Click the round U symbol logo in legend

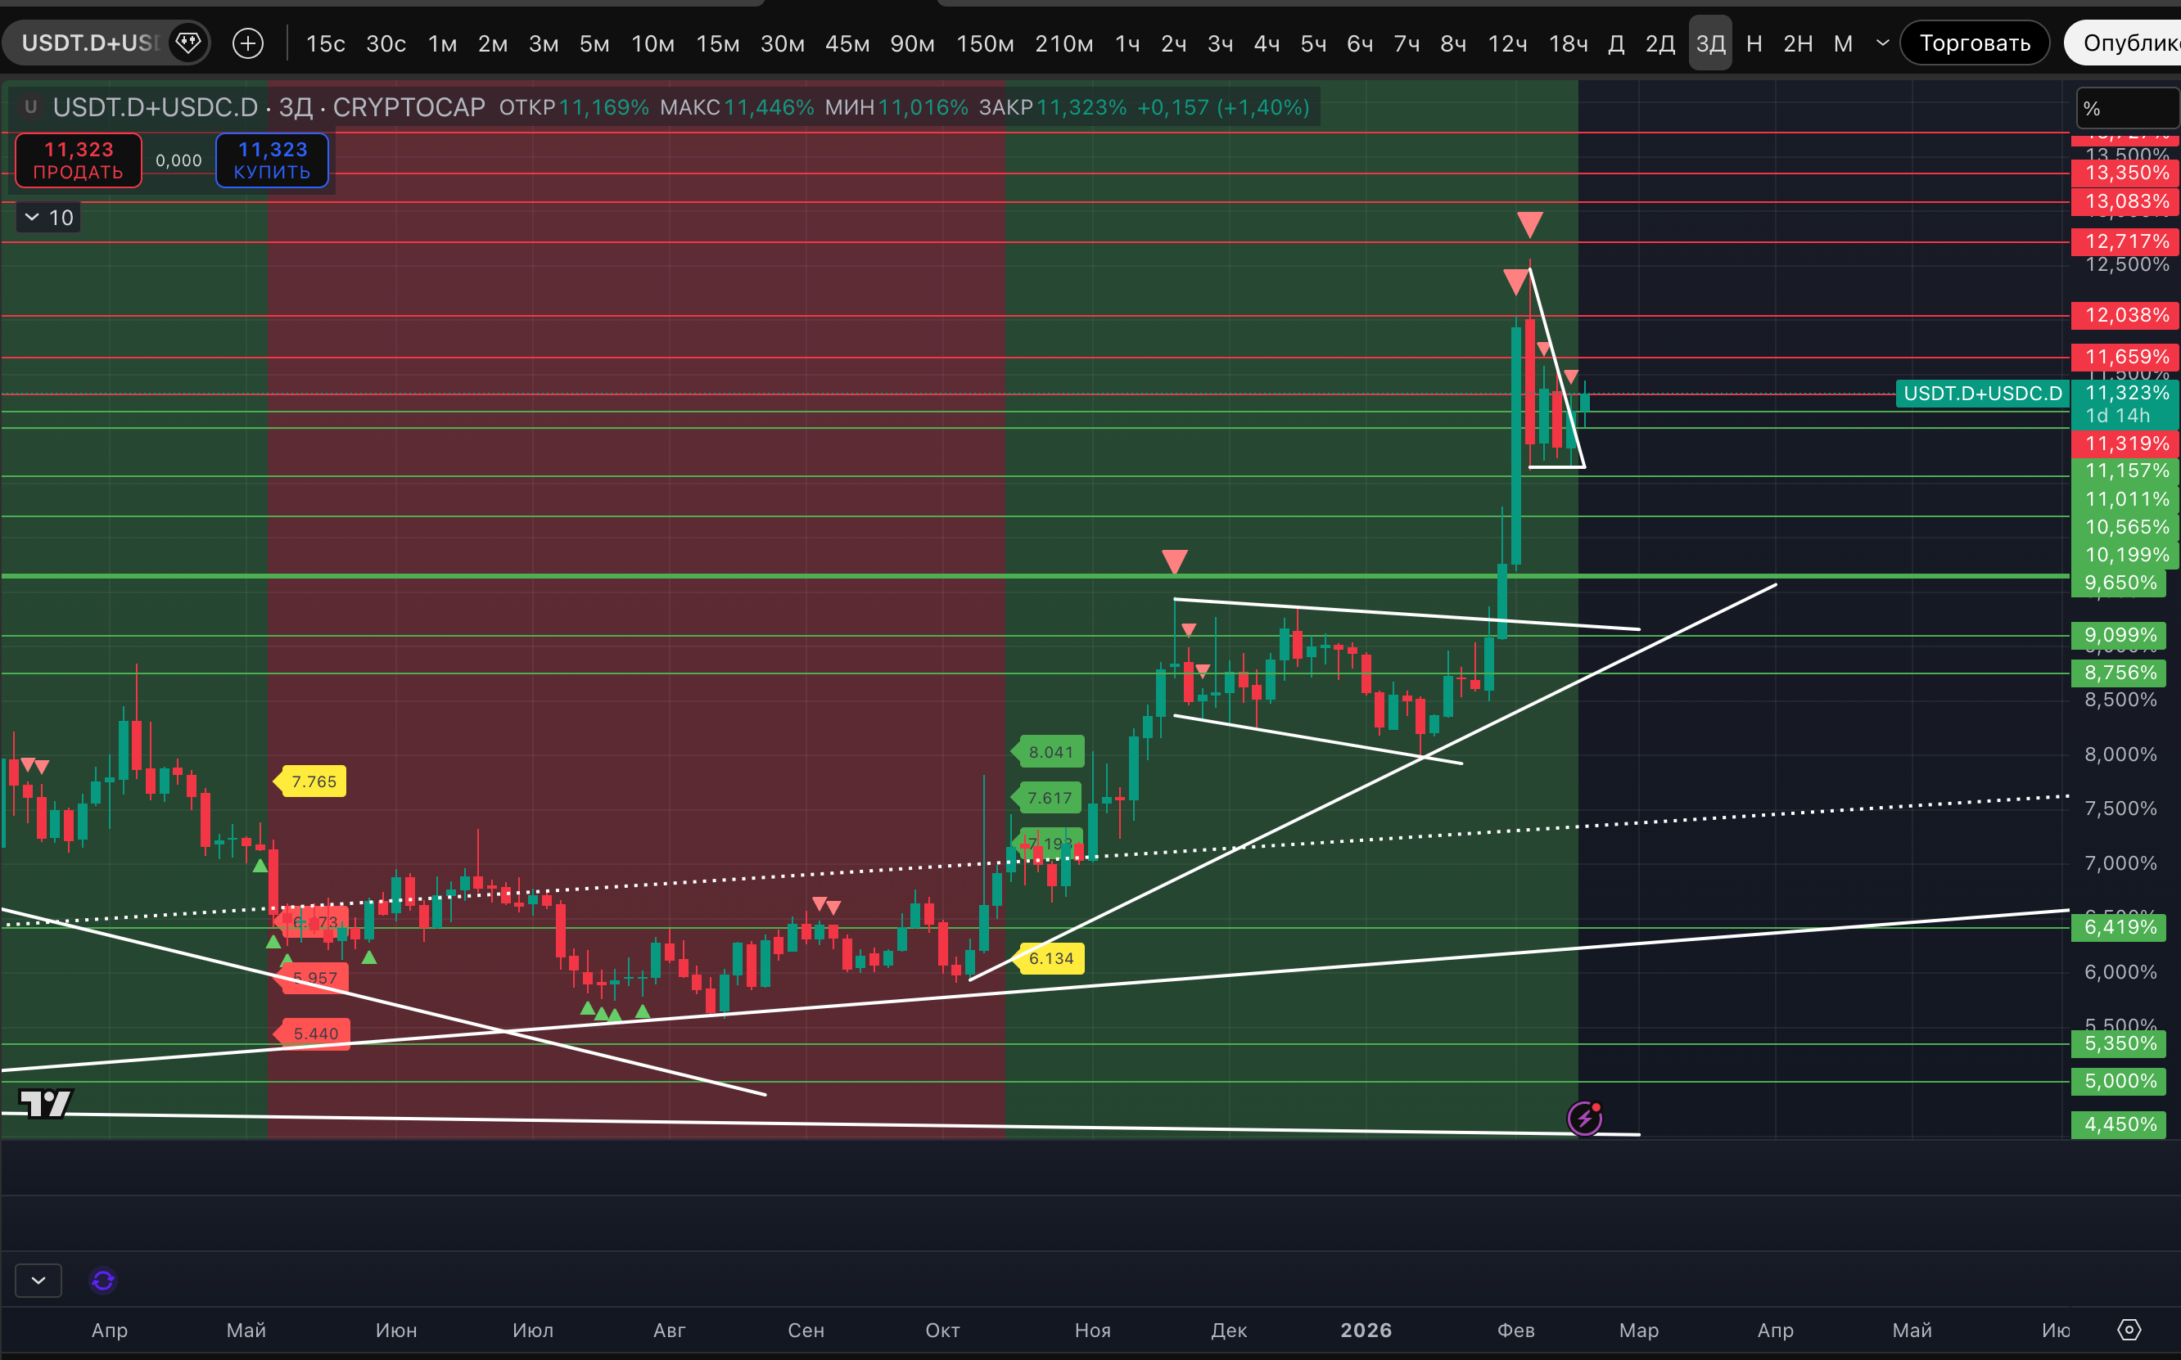[30, 107]
